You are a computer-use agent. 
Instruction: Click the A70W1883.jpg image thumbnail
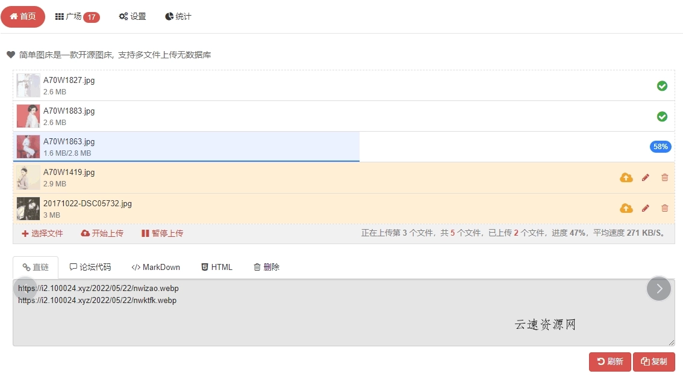pyautogui.click(x=28, y=116)
